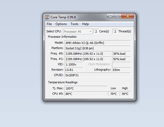The image size is (164, 127).
Task: Click the 38% load value
Action: pyautogui.click(x=121, y=54)
